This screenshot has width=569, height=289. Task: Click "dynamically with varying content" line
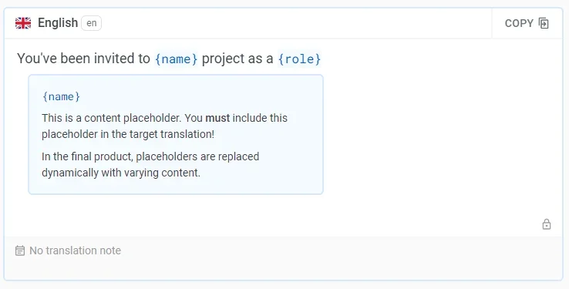(121, 173)
